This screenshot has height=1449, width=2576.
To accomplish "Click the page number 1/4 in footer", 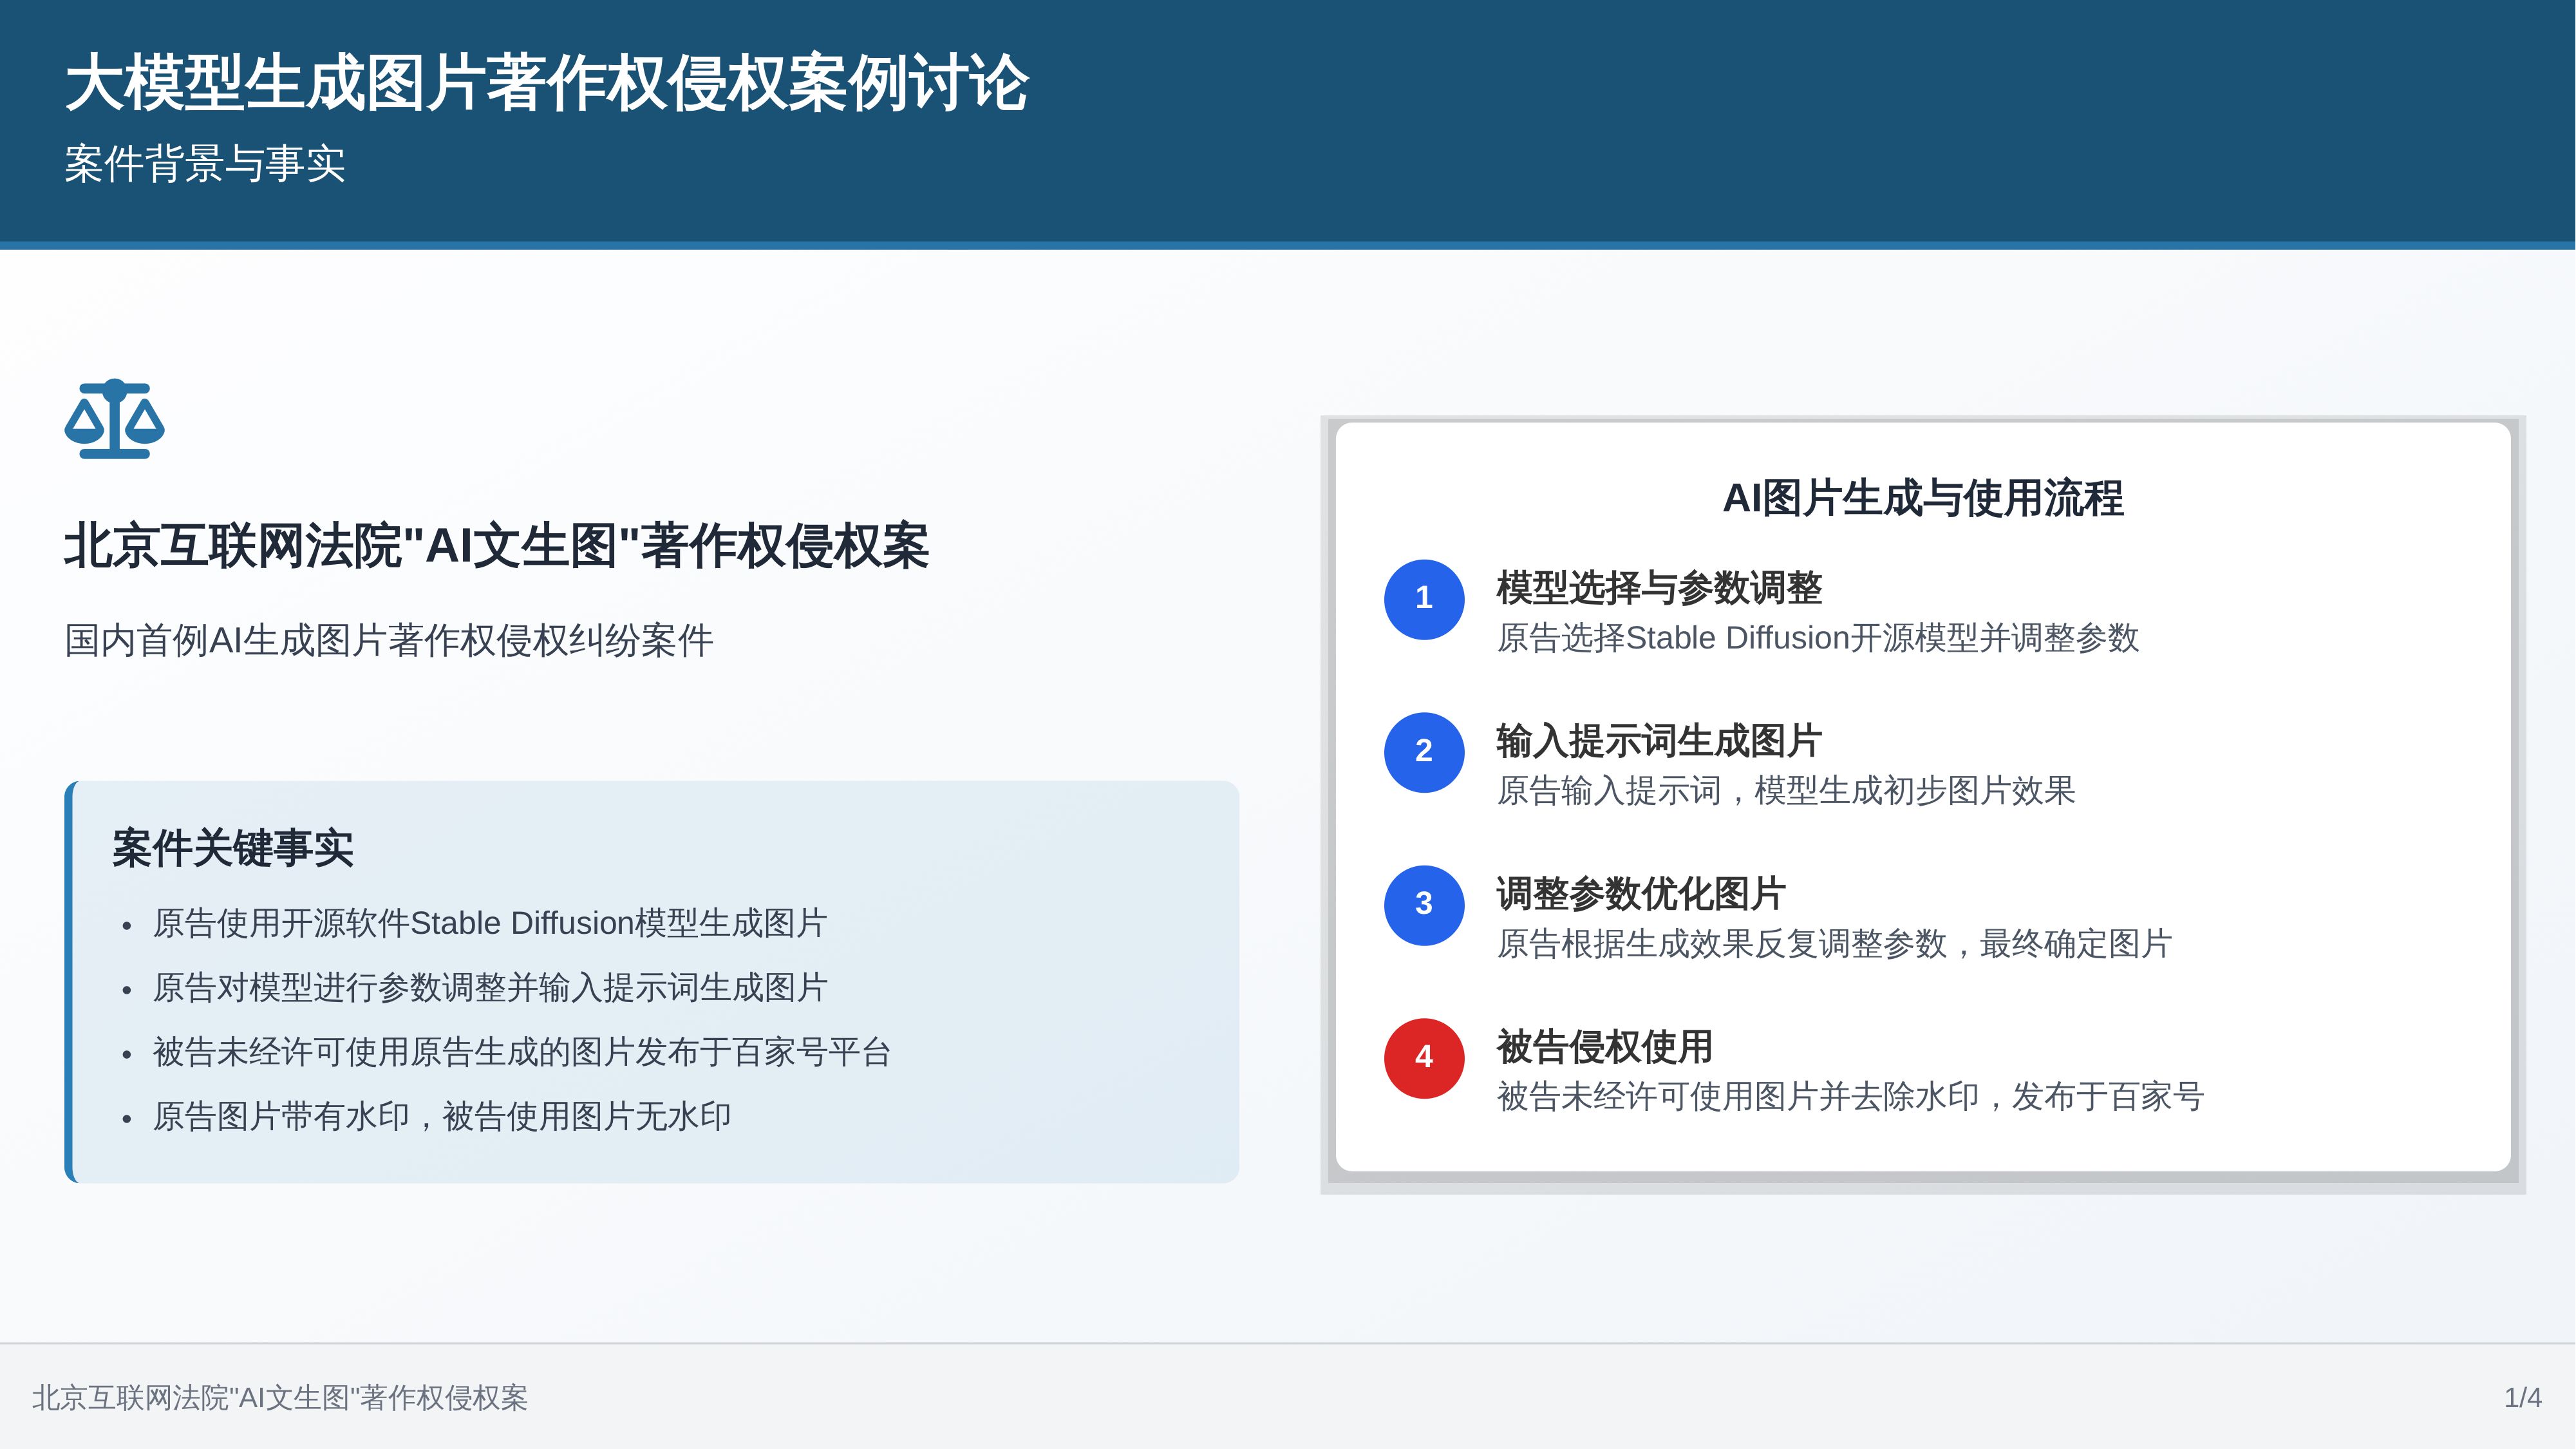I will 2522,1397.
